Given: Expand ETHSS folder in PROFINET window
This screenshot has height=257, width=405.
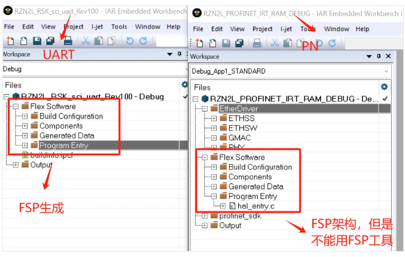Looking at the screenshot, I should 214,119.
